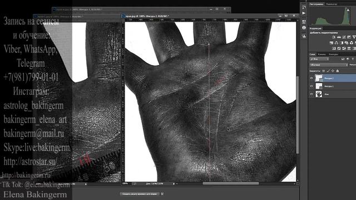Lock layer position

click(333, 71)
